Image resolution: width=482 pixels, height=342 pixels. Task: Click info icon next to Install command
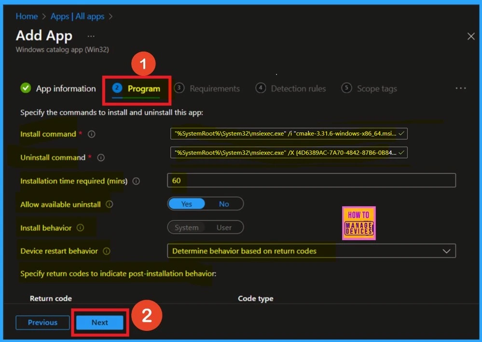(91, 134)
